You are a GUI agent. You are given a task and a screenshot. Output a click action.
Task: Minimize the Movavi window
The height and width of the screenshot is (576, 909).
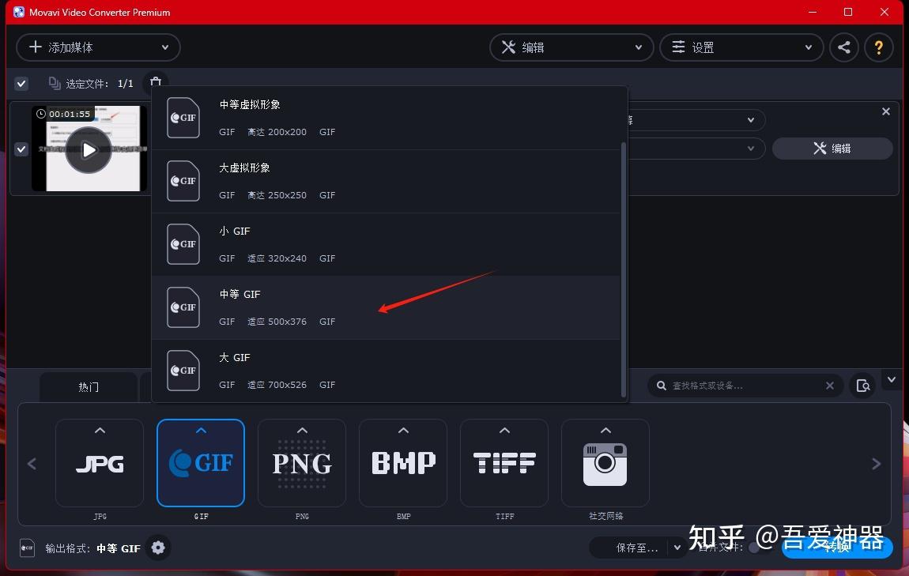pos(813,12)
